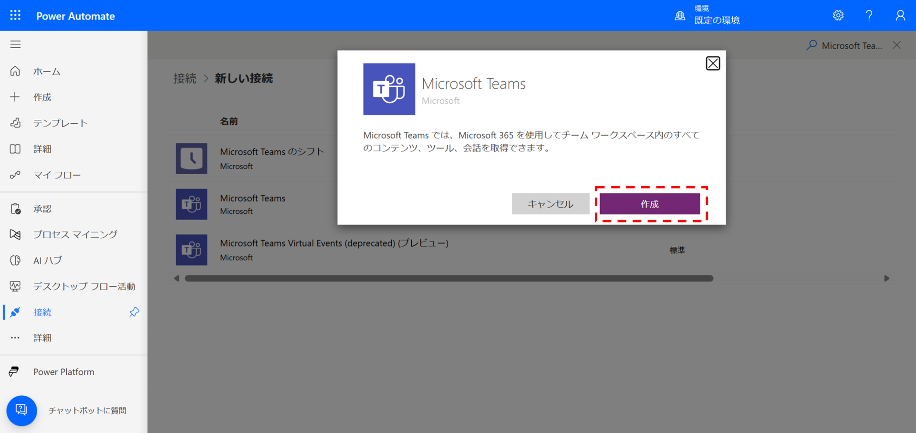Click the キャンセル button
Image resolution: width=916 pixels, height=433 pixels.
[x=551, y=204]
